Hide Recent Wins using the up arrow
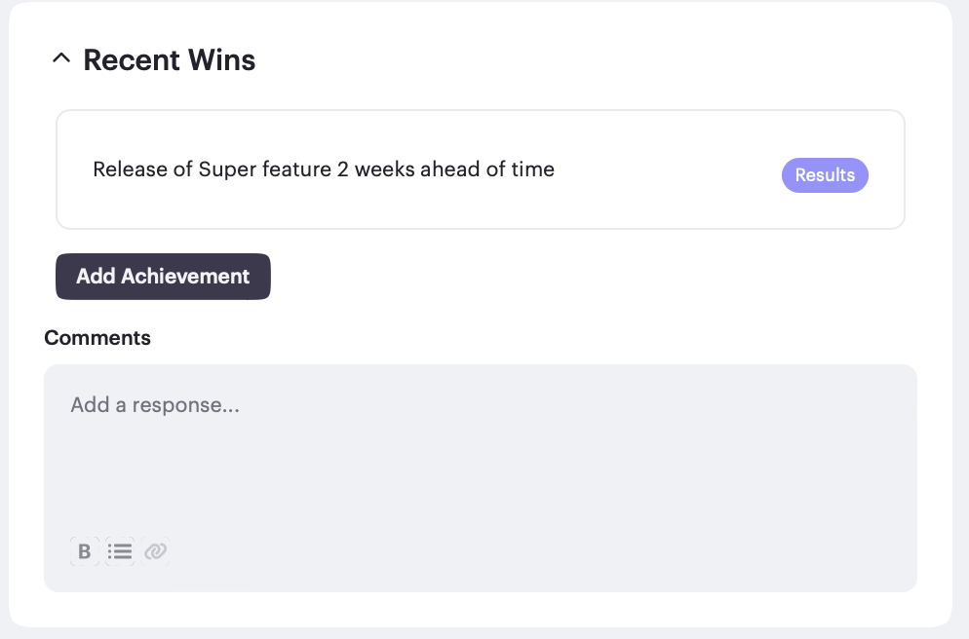This screenshot has width=969, height=639. click(x=61, y=59)
